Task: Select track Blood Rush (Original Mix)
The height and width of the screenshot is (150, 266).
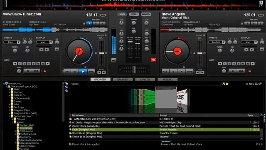Action: point(87,133)
